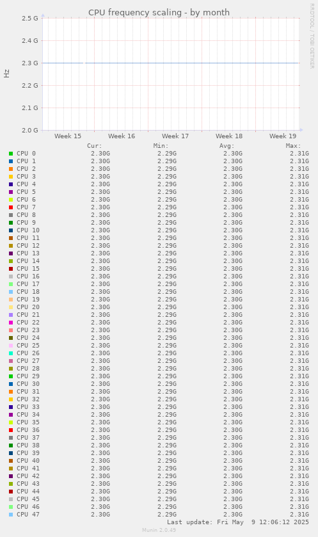Click the Cur value 2.30G for CPU 29
Image resolution: width=318 pixels, height=537 pixels.
[x=100, y=376]
